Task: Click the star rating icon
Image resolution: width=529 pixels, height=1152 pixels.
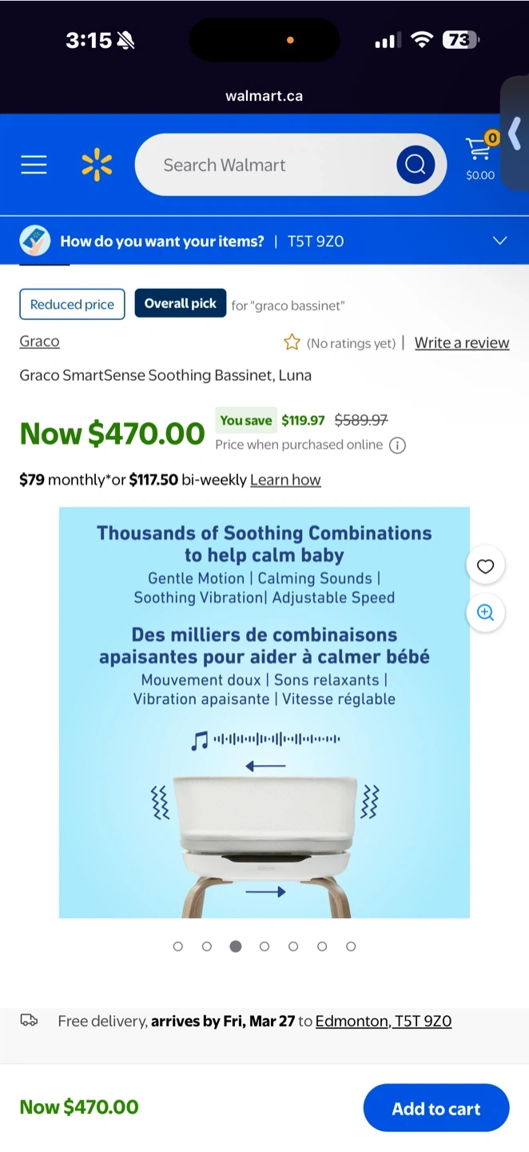Action: pos(292,343)
